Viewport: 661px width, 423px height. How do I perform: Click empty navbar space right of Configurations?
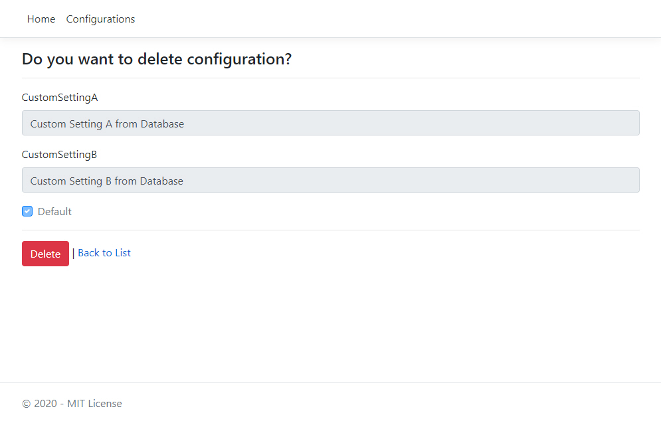pos(399,19)
